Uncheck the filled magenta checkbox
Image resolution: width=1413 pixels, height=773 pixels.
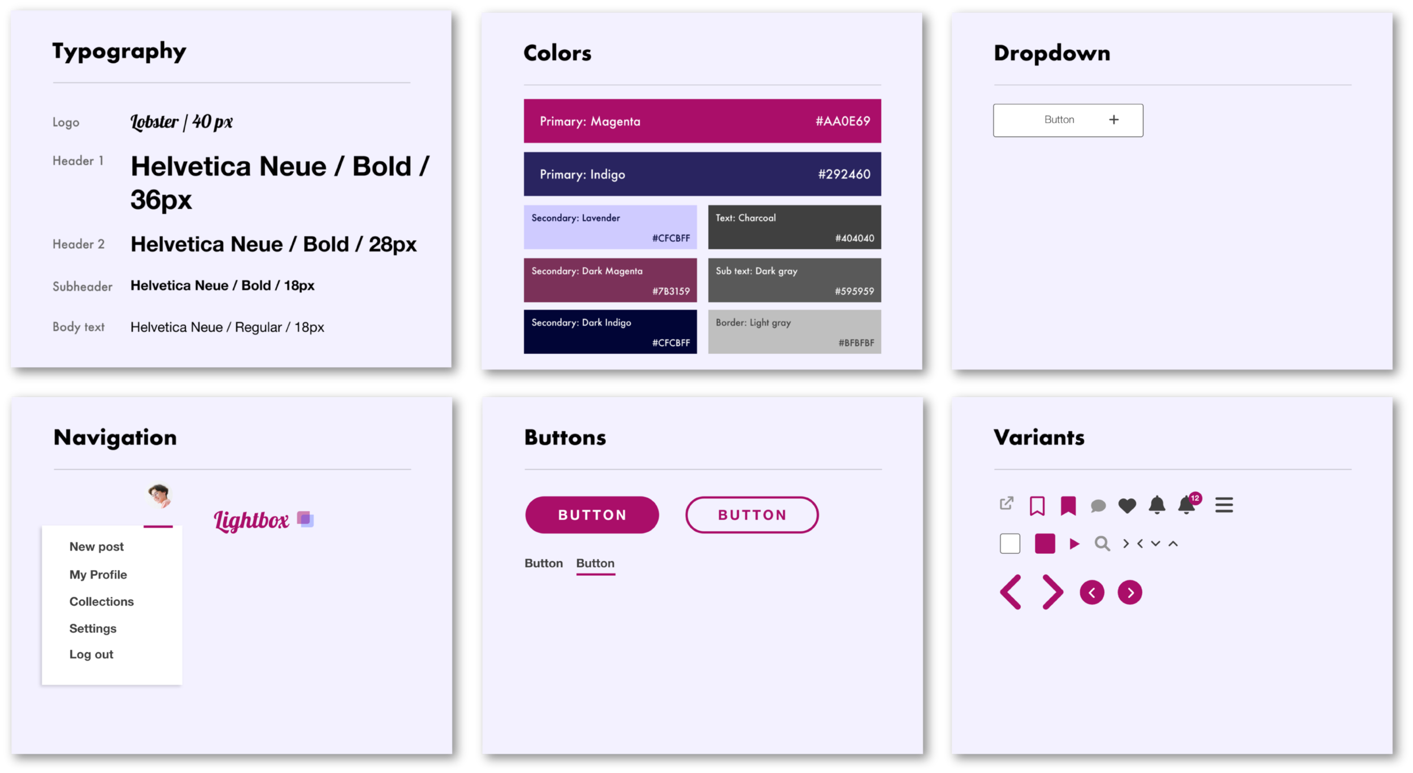[x=1045, y=544]
